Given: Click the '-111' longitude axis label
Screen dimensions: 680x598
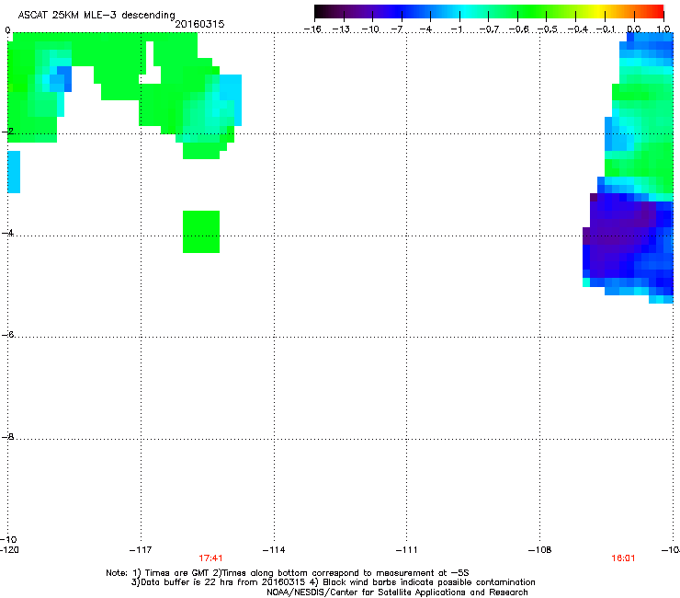Looking at the screenshot, I should click(x=406, y=550).
